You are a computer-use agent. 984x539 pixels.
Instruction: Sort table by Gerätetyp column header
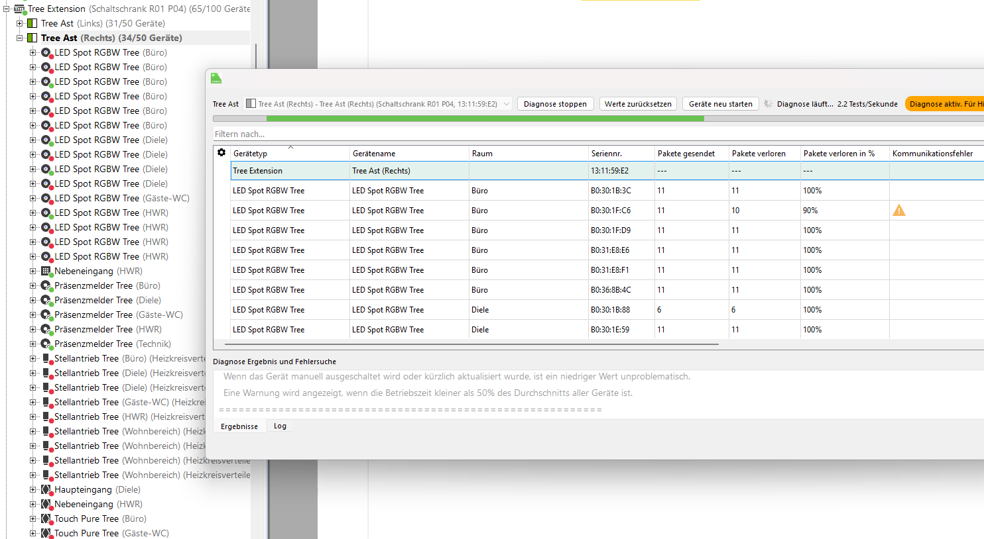[x=290, y=154]
